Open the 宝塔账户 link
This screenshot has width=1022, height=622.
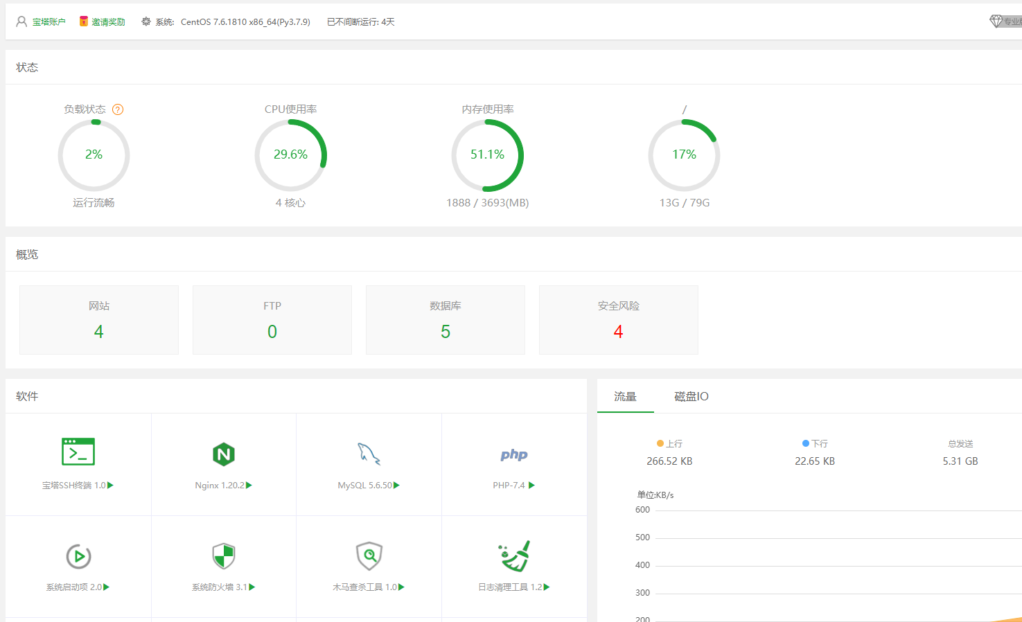pos(49,22)
